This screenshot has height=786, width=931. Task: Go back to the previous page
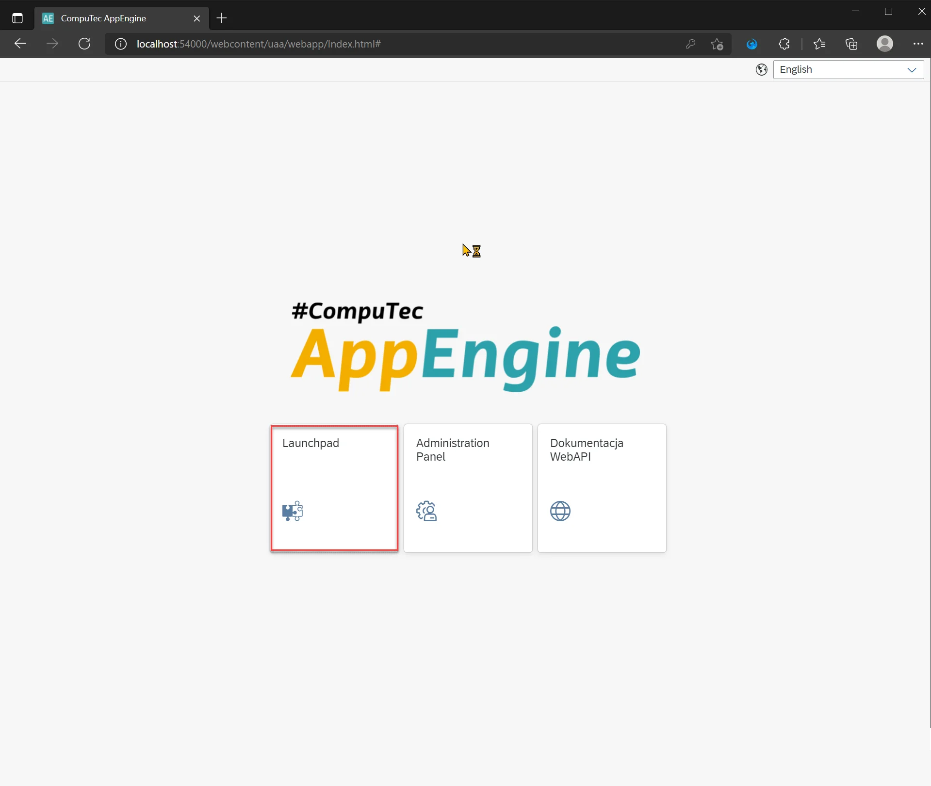coord(20,44)
